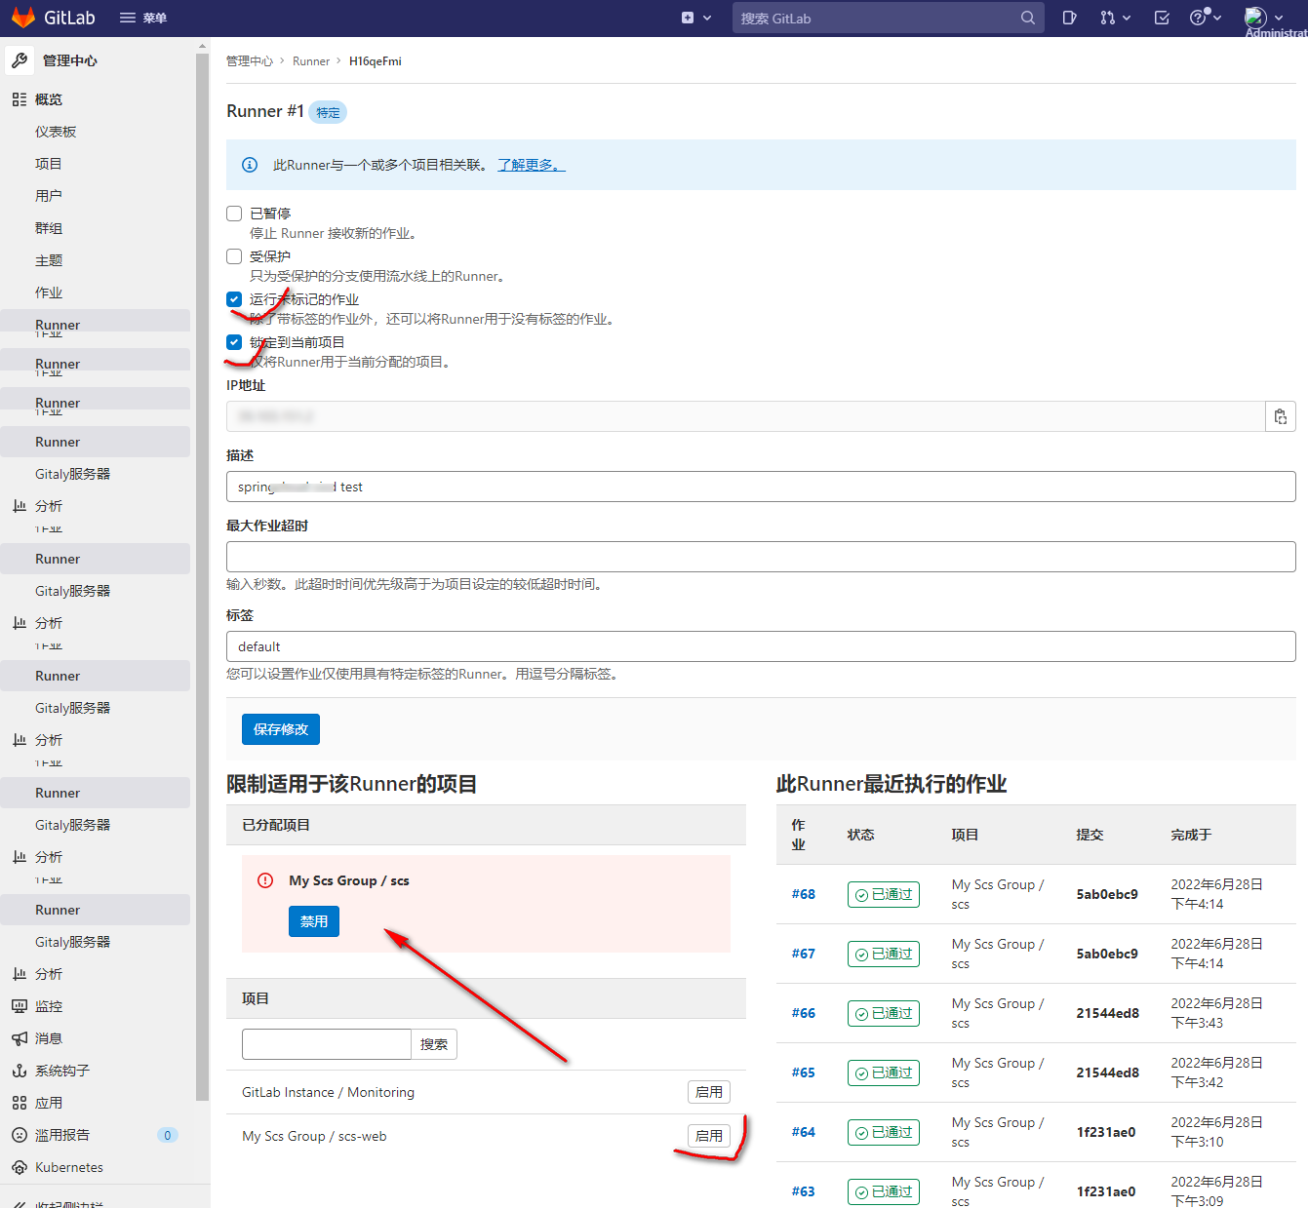
Task: Select the 监控 monitor icon in sidebar
Action: tap(20, 1005)
